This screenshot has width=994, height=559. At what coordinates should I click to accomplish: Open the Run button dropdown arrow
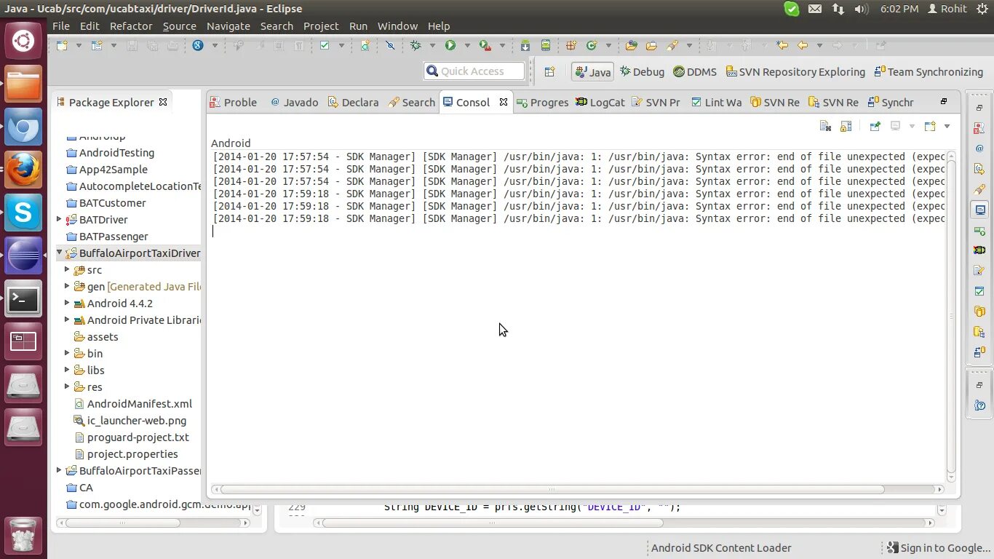tap(466, 45)
